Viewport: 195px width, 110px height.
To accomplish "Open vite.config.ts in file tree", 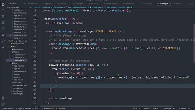I will pyautogui.click(x=18, y=94).
